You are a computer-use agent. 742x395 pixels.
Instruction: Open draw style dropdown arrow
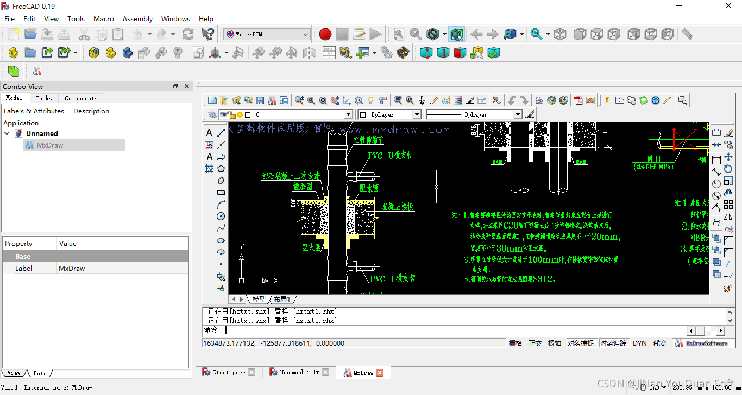click(444, 34)
